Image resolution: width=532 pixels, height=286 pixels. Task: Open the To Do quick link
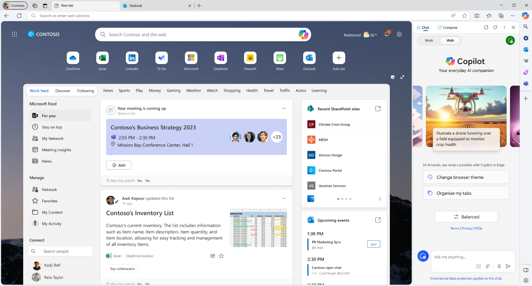[x=161, y=58]
